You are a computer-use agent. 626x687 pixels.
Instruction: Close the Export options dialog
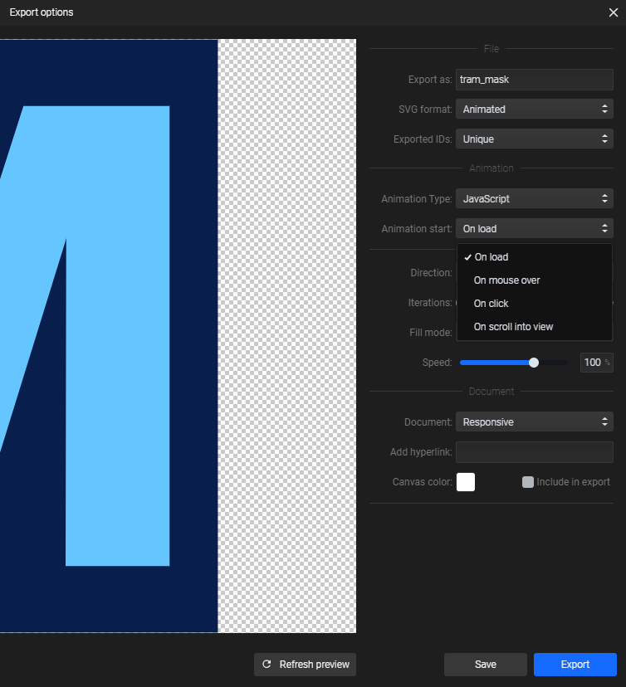[x=613, y=12]
